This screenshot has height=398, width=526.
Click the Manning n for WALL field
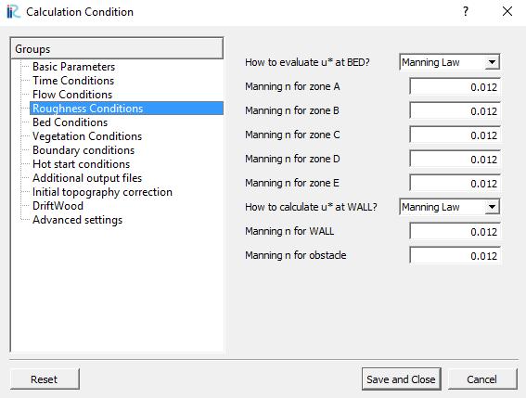[x=455, y=231]
